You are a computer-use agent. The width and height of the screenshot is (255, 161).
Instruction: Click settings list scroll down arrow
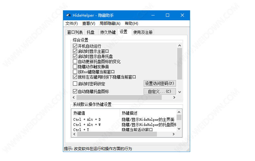coord(179,92)
